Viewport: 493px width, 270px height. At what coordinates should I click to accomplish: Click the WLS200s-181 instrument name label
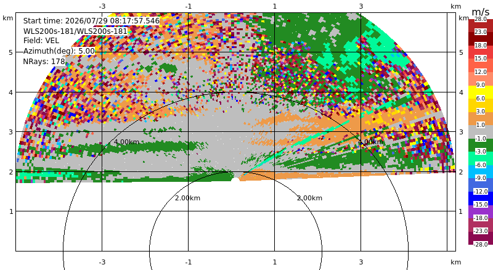point(75,31)
